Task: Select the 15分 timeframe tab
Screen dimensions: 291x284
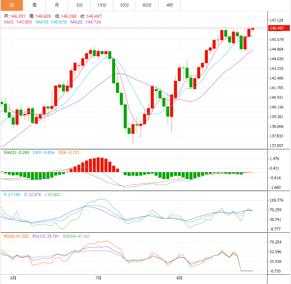Action: point(102,5)
